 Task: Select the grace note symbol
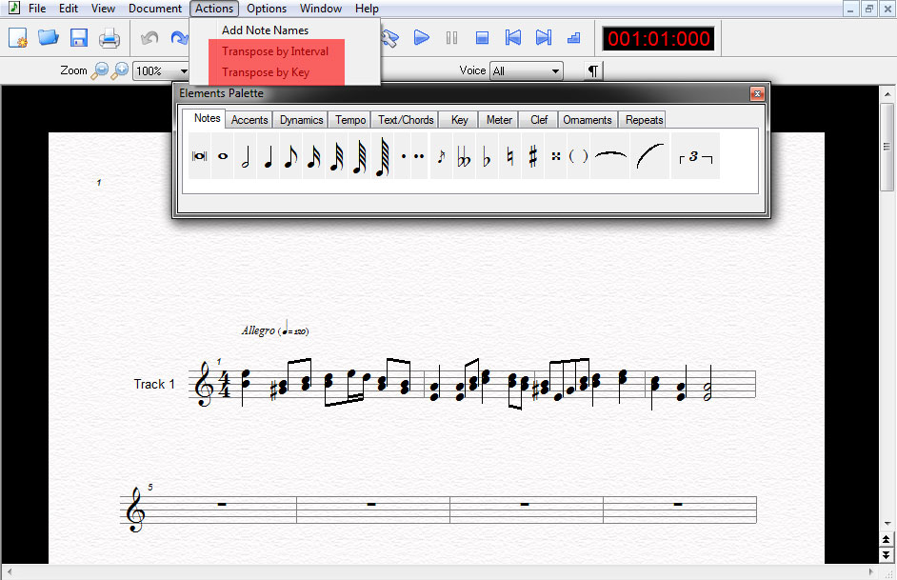click(441, 156)
